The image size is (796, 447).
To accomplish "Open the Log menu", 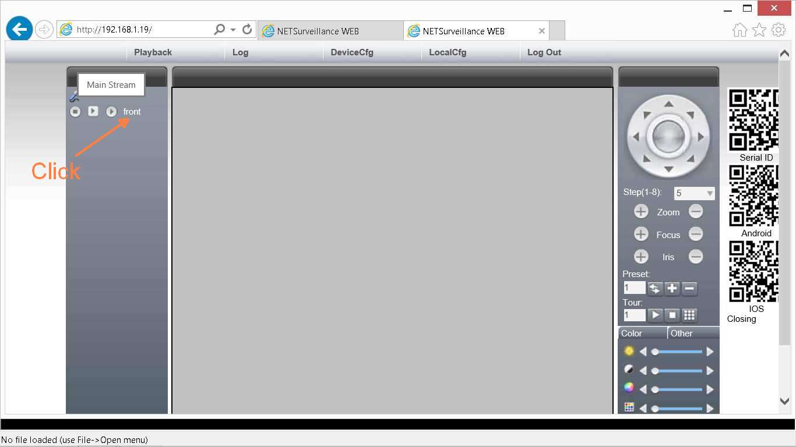I will tap(240, 52).
